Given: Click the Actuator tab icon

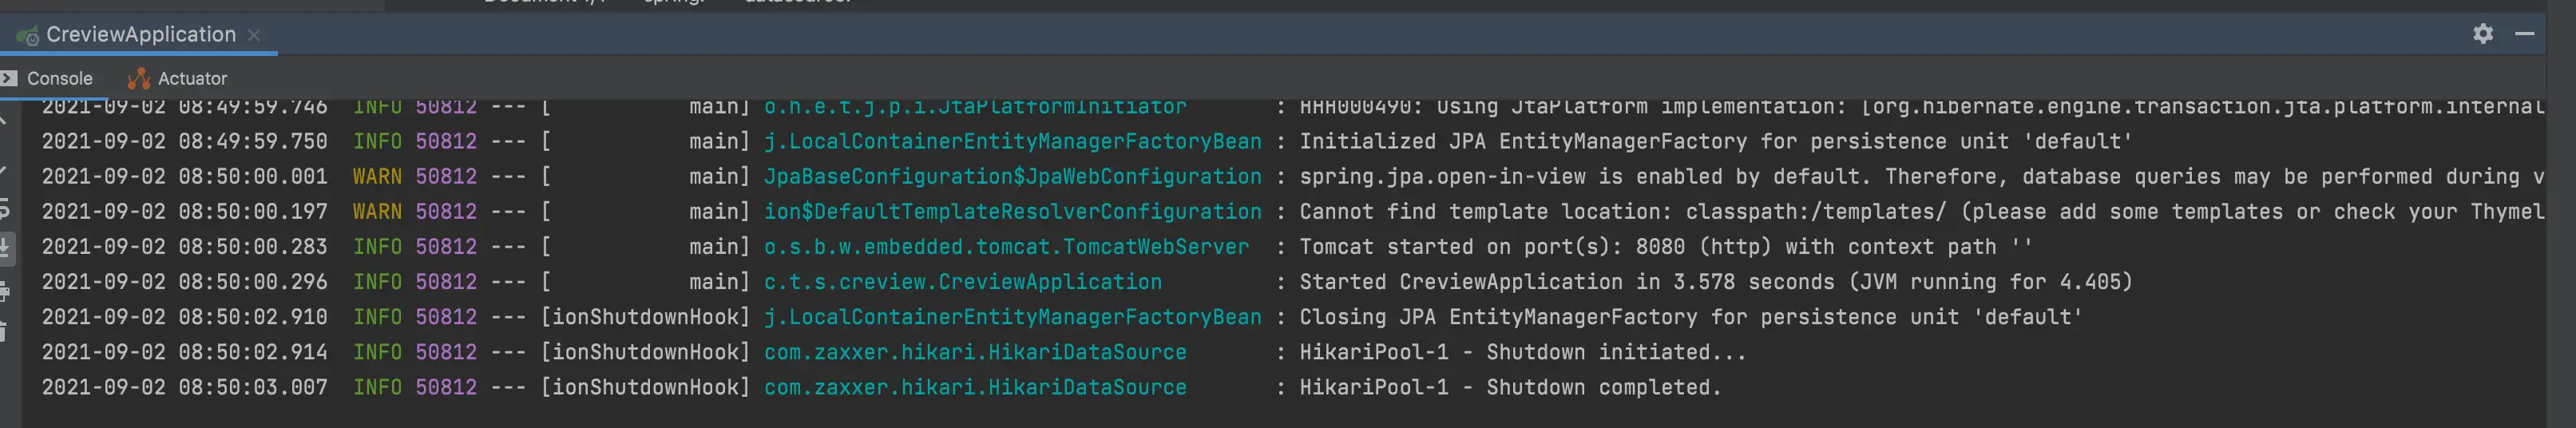Looking at the screenshot, I should pos(139,78).
